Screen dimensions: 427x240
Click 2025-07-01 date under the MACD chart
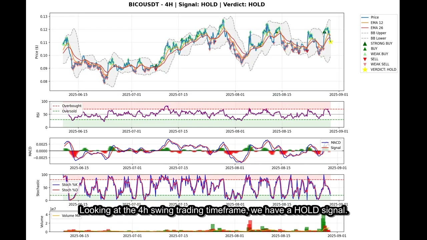point(132,168)
